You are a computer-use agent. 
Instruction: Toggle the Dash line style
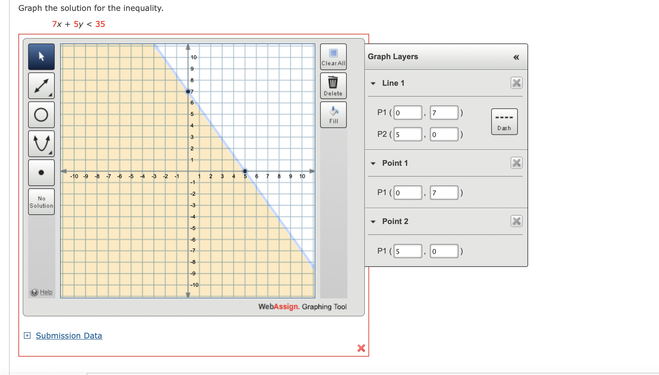click(x=504, y=121)
